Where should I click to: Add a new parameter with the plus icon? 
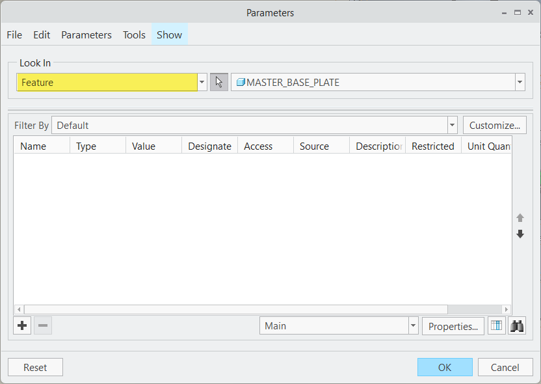(x=21, y=325)
